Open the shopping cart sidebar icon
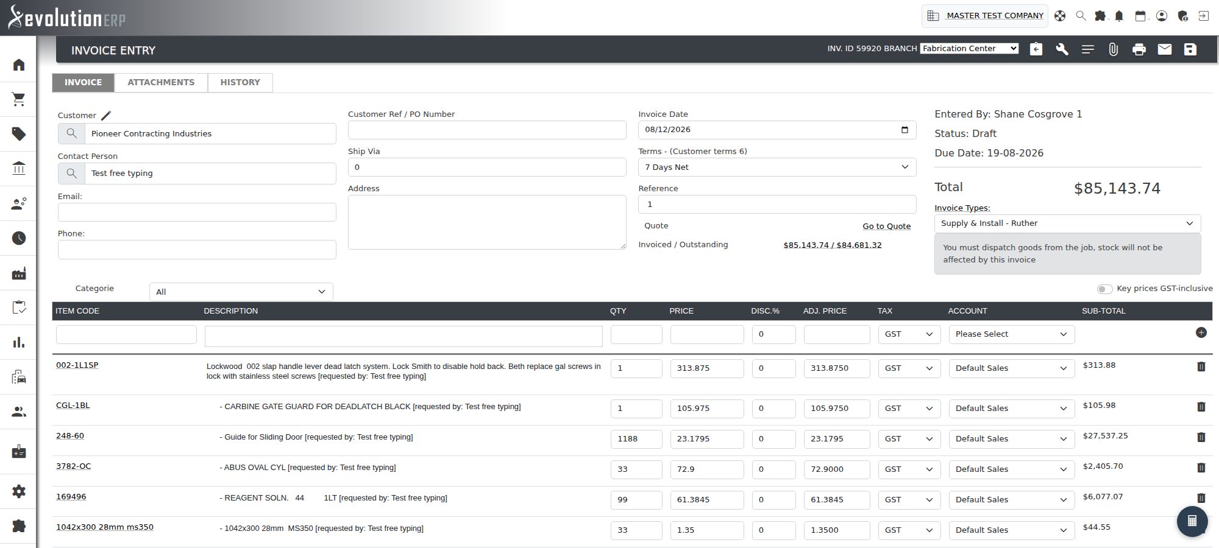Viewport: 1219px width, 548px height. (19, 99)
